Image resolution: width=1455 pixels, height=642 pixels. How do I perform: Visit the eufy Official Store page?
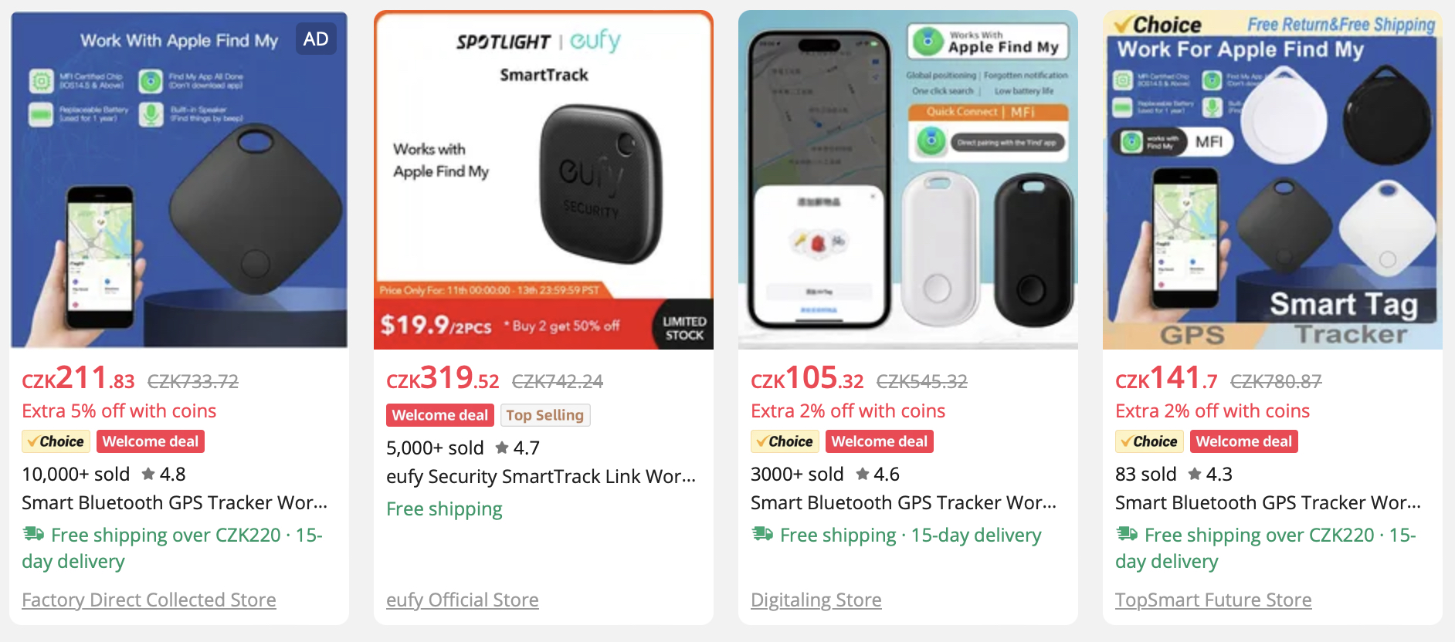tap(463, 600)
